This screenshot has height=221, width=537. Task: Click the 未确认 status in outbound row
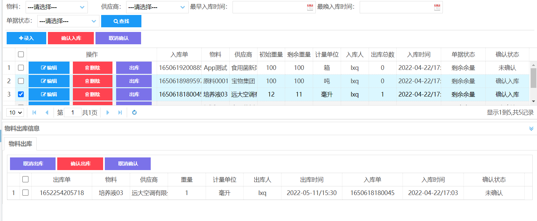coord(494,193)
